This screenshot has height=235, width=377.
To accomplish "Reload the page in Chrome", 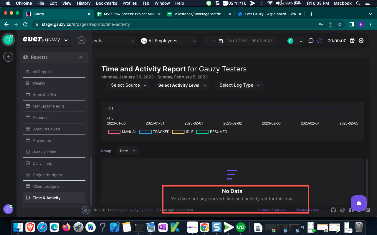I will 25,24.
